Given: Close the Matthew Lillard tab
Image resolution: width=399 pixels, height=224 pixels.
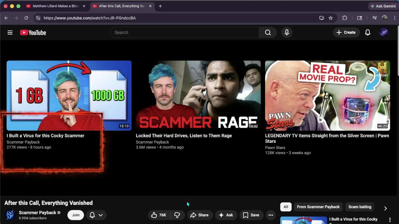Looking at the screenshot, I should pyautogui.click(x=84, y=6).
